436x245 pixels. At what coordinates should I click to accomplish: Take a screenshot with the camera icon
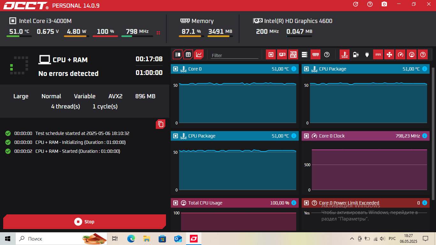point(384,4)
